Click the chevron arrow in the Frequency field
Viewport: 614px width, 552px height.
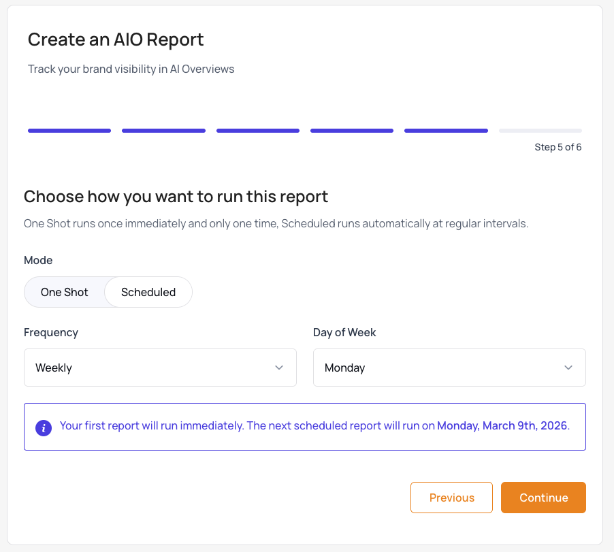278,368
